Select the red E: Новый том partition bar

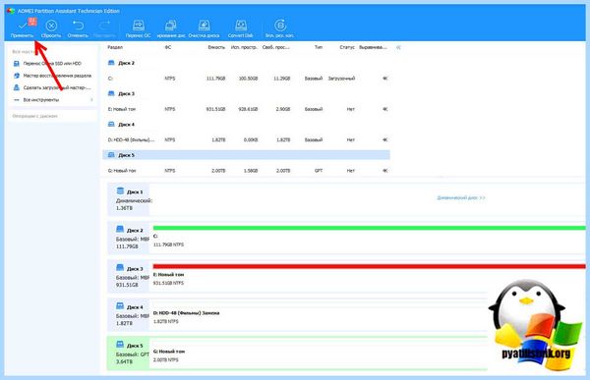point(369,266)
